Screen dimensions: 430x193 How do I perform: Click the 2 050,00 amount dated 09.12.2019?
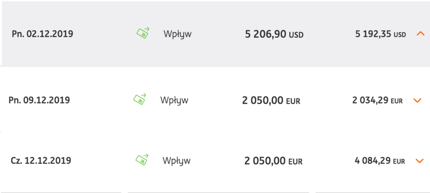(x=262, y=101)
